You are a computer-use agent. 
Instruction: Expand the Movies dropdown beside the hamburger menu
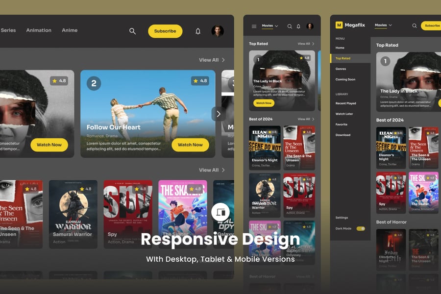coord(270,26)
